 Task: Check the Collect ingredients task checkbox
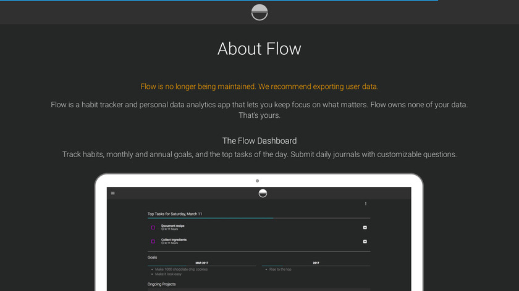point(153,242)
